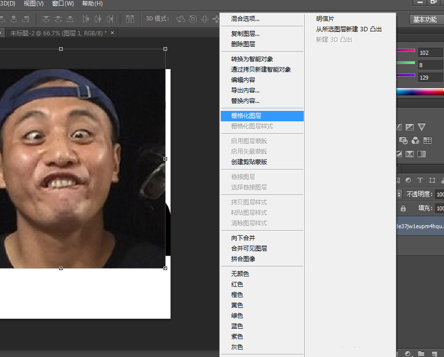Click 从所选图层新建 3D 凸出
The width and height of the screenshot is (444, 357).
[x=349, y=29]
